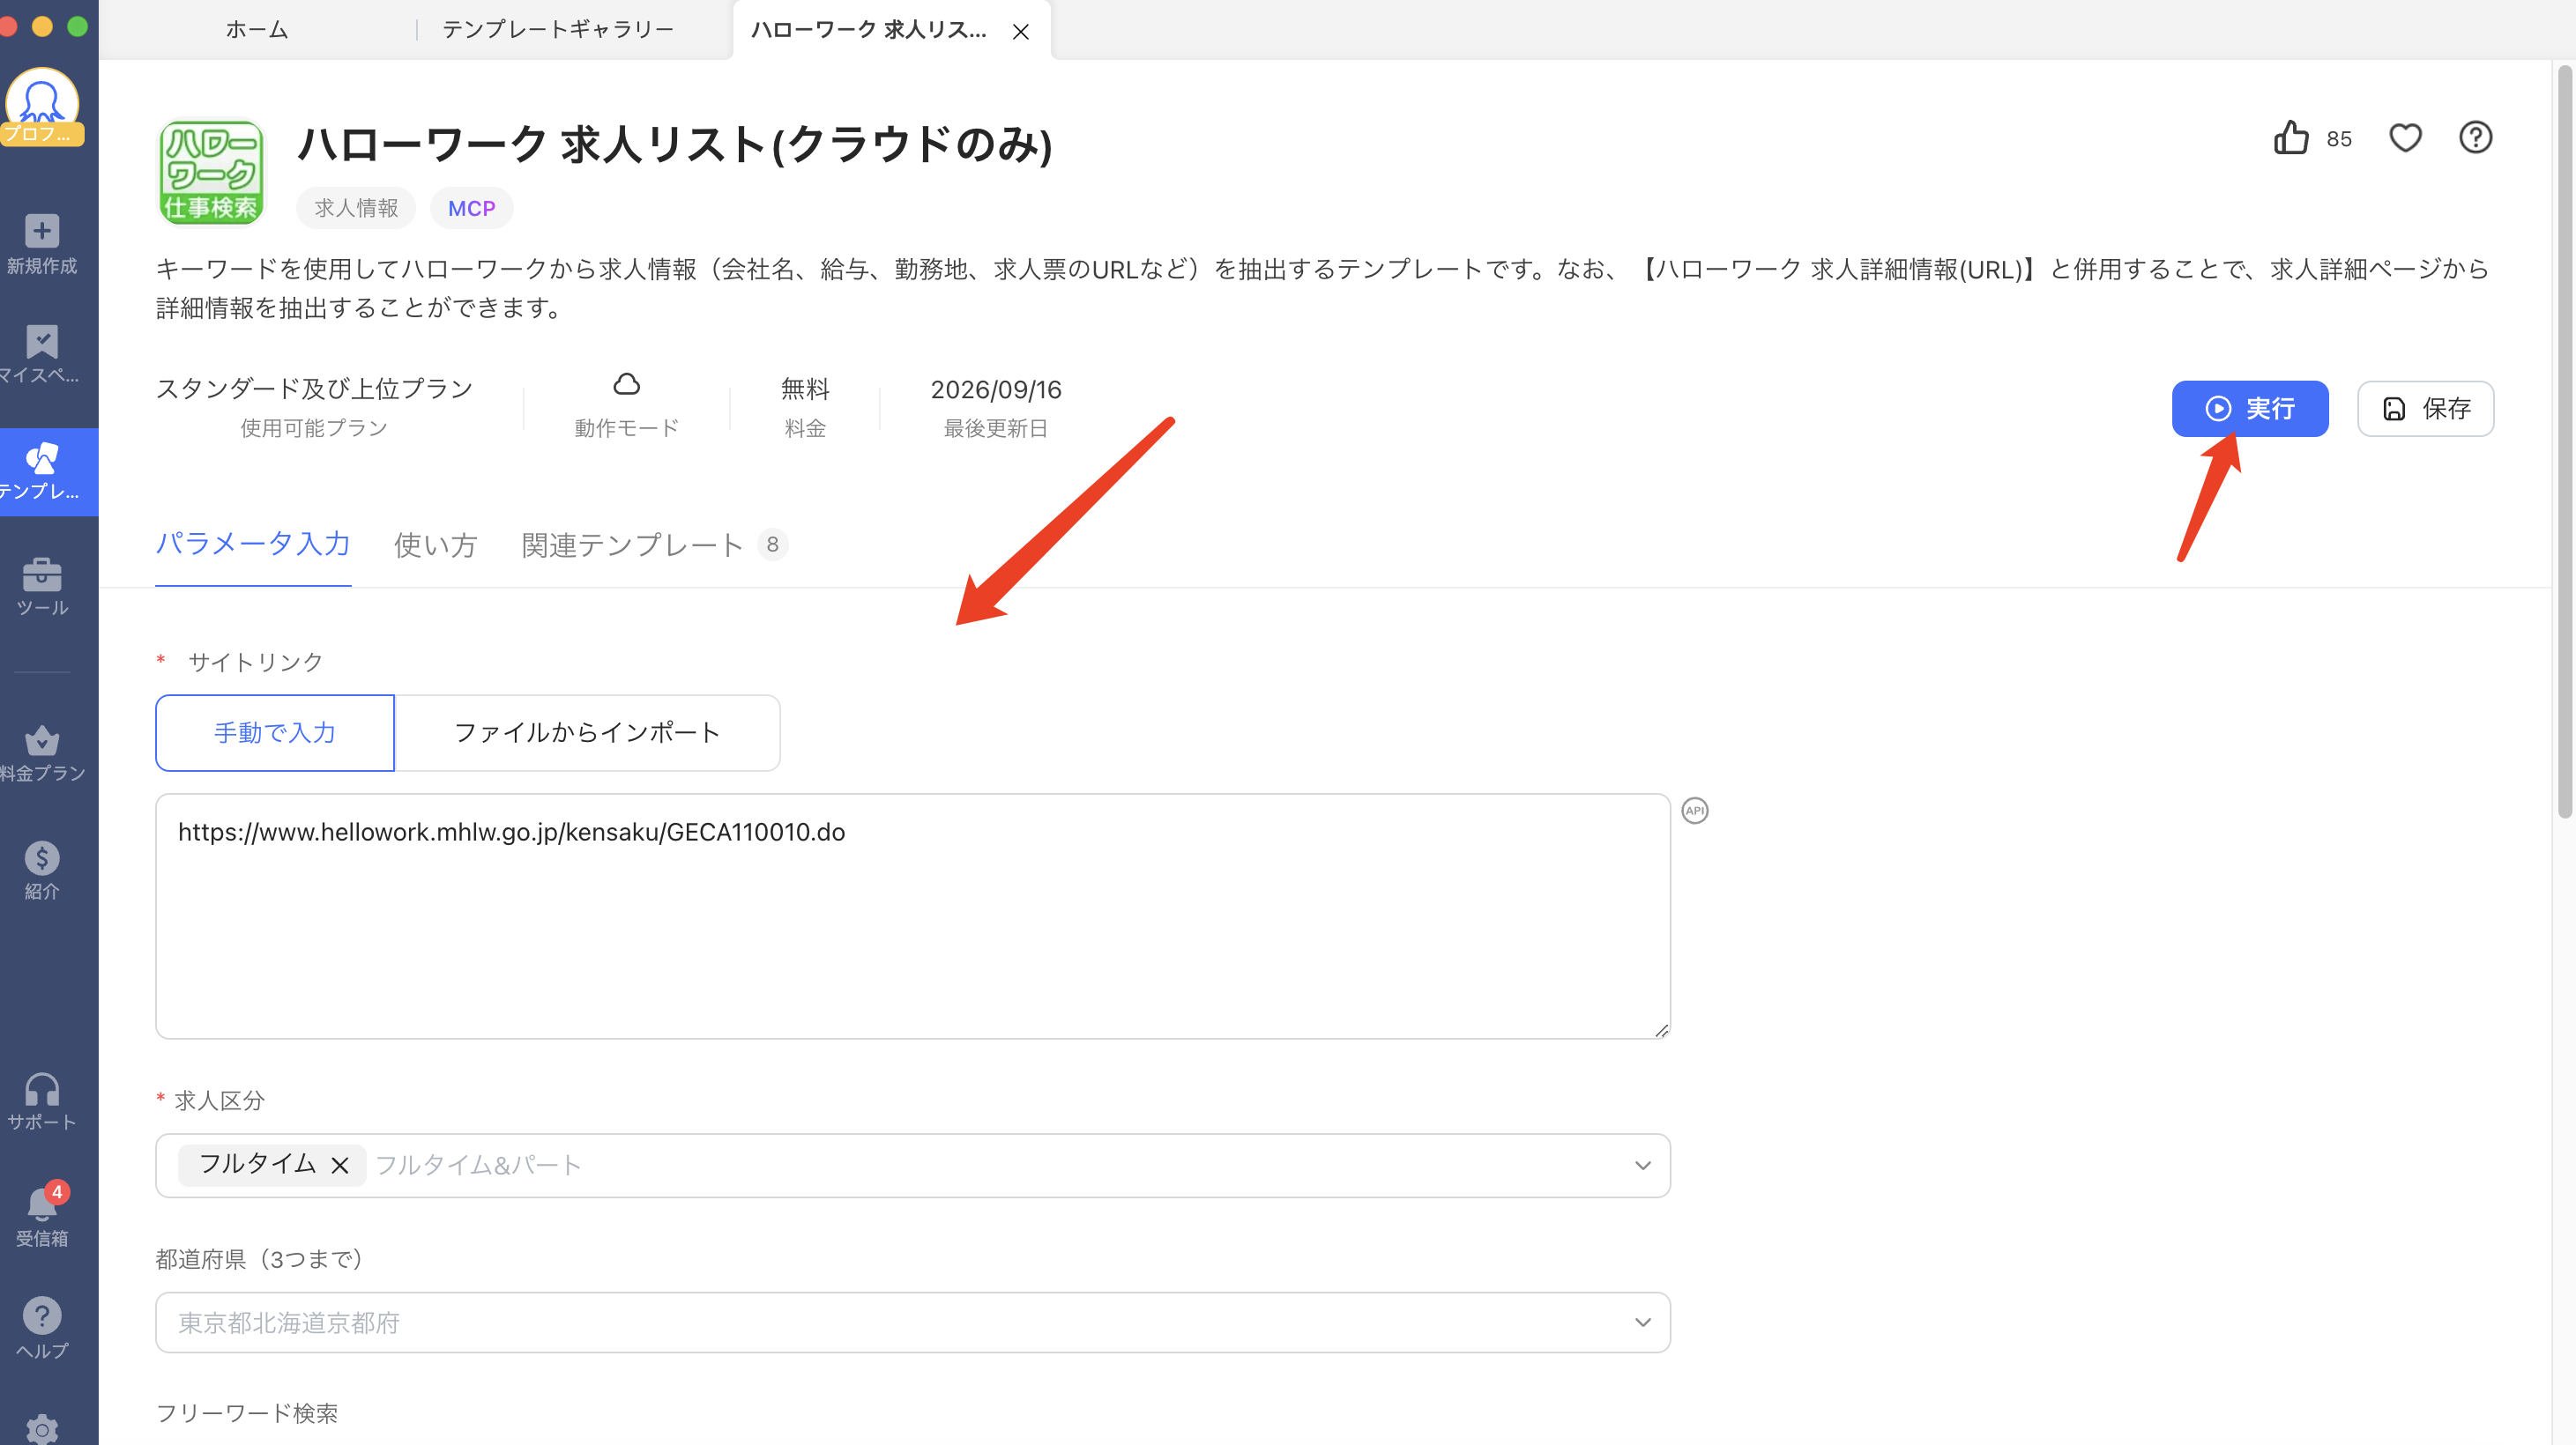Image resolution: width=2576 pixels, height=1445 pixels.
Task: Click the 実行 run button
Action: [2250, 409]
